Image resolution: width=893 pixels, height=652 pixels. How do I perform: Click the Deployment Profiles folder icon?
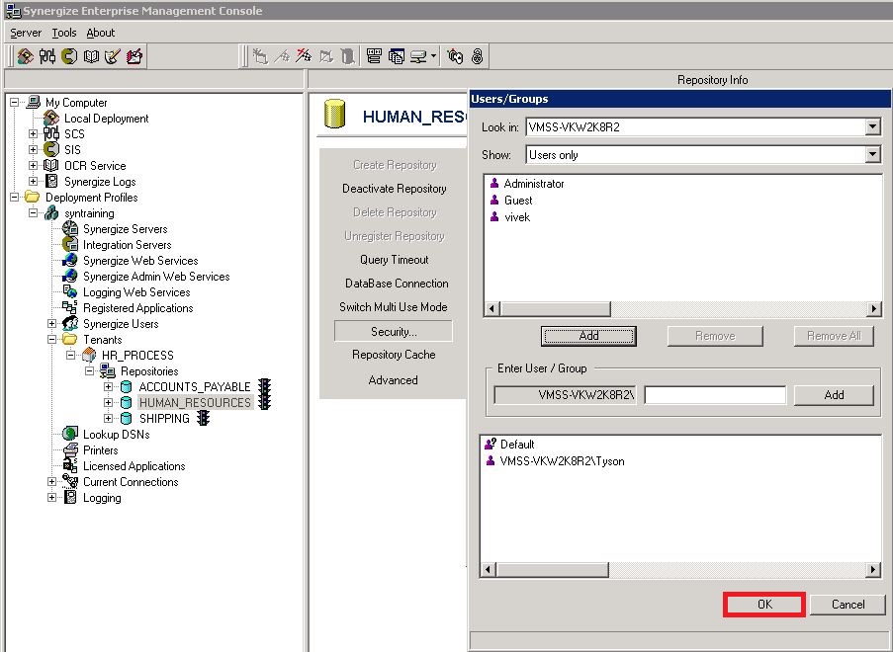click(x=33, y=197)
